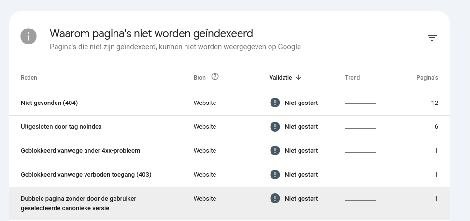Click page count 6 for tag noindex
The width and height of the screenshot is (470, 221).
pyautogui.click(x=436, y=127)
